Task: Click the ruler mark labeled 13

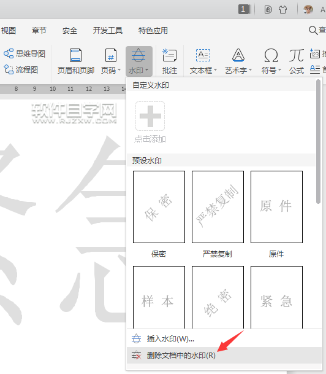Action: (107, 88)
